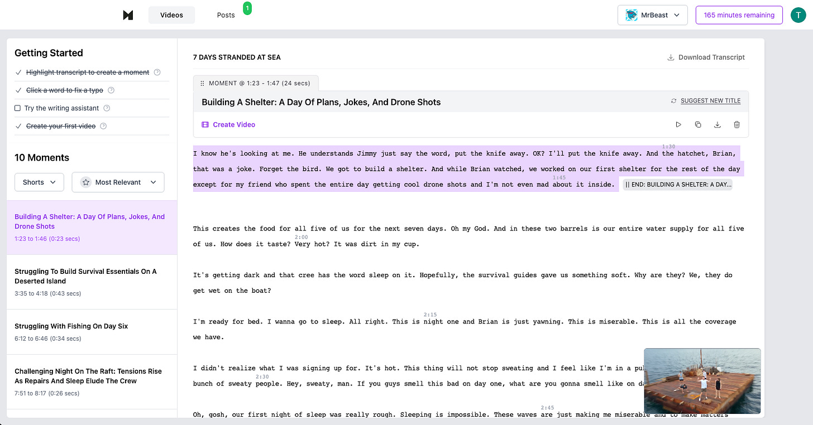Open the Videos tab
813x425 pixels.
171,15
